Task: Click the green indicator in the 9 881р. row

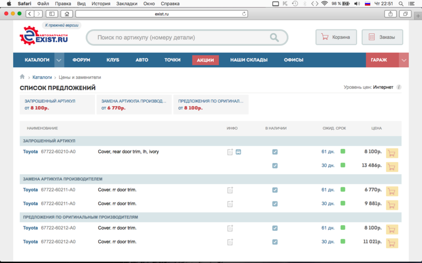Action: [343, 203]
